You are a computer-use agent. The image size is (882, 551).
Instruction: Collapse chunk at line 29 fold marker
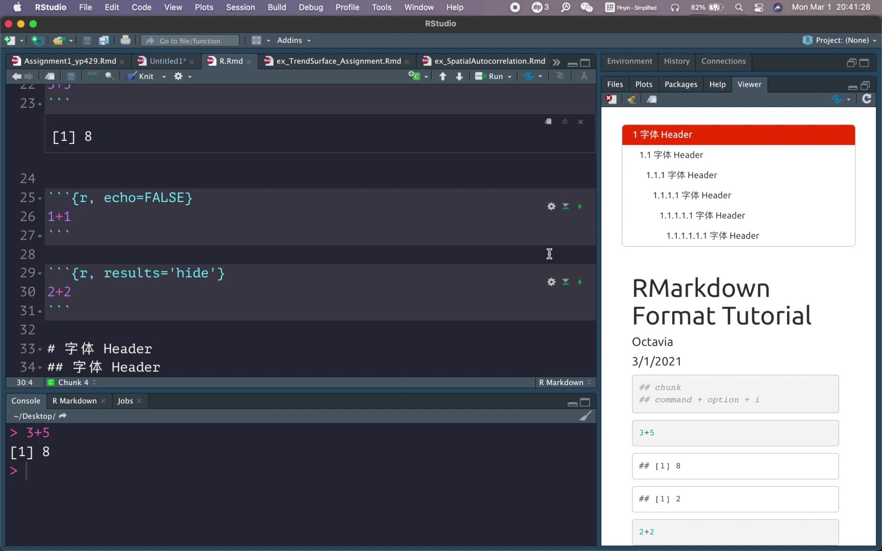[x=39, y=273]
